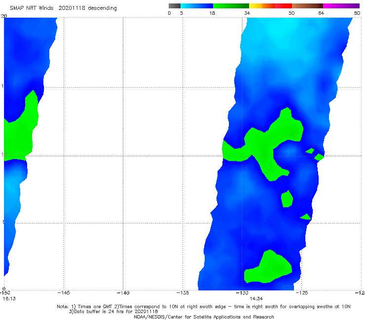Click the longitude label '-125'

click(x=302, y=293)
